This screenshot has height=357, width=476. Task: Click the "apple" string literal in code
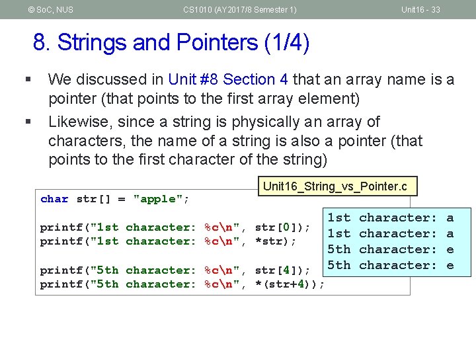point(158,200)
